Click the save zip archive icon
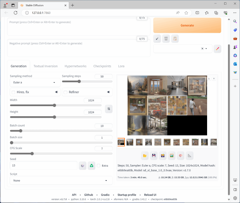The image size is (240, 203). (x=163, y=156)
